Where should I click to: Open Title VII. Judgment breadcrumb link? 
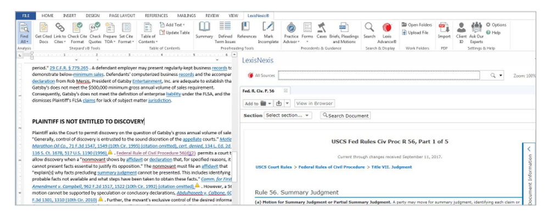(391, 167)
